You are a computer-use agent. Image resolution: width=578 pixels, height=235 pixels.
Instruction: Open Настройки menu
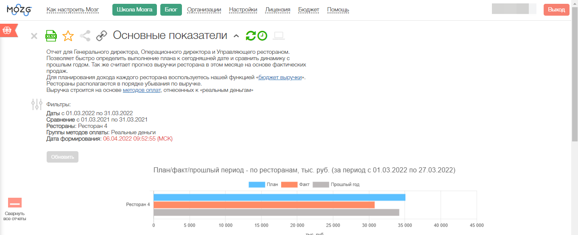243,10
